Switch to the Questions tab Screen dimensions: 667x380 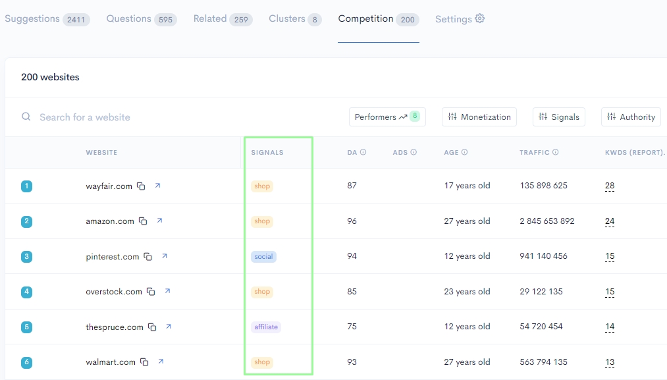142,19
